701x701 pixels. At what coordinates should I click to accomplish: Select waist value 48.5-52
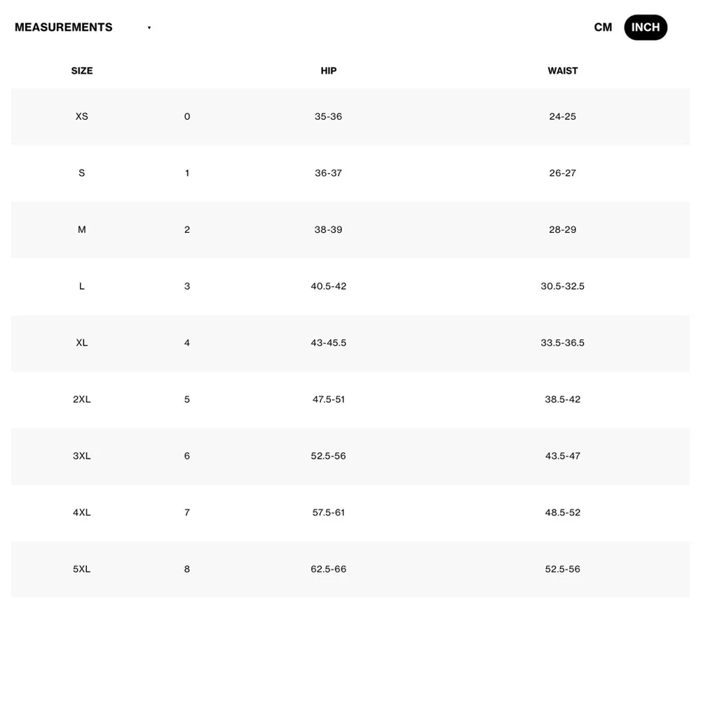pos(563,512)
